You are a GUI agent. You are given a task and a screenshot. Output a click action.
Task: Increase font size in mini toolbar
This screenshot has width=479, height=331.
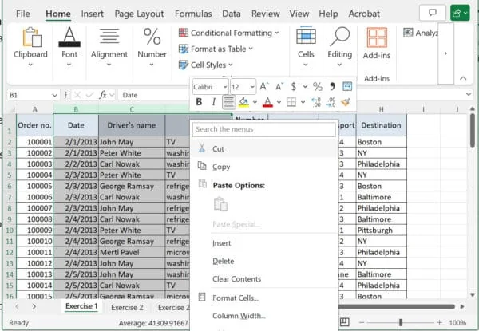pyautogui.click(x=264, y=87)
